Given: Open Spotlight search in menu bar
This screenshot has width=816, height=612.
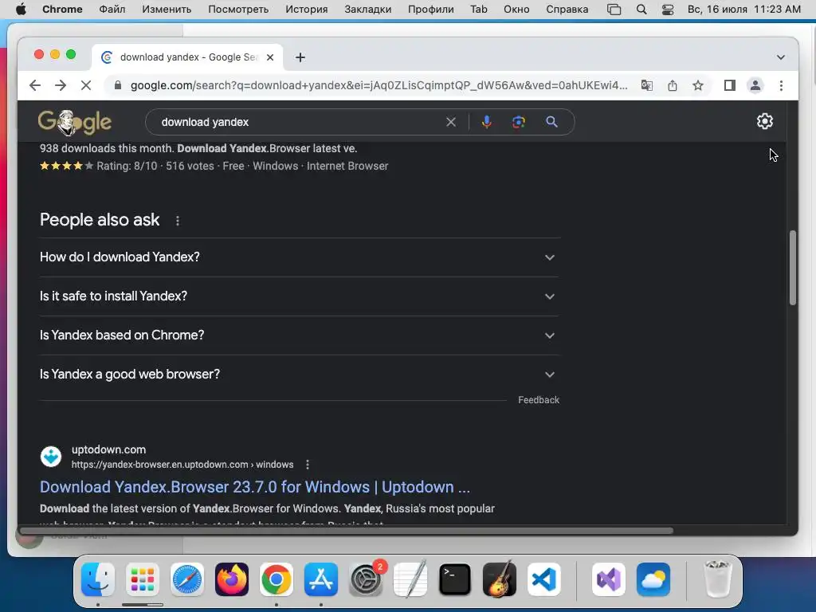Looking at the screenshot, I should pyautogui.click(x=641, y=10).
